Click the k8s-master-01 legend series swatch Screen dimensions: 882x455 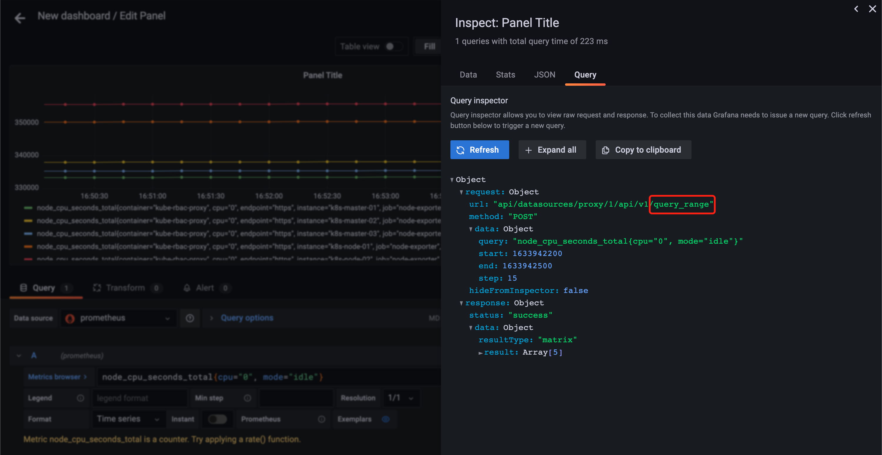point(28,208)
